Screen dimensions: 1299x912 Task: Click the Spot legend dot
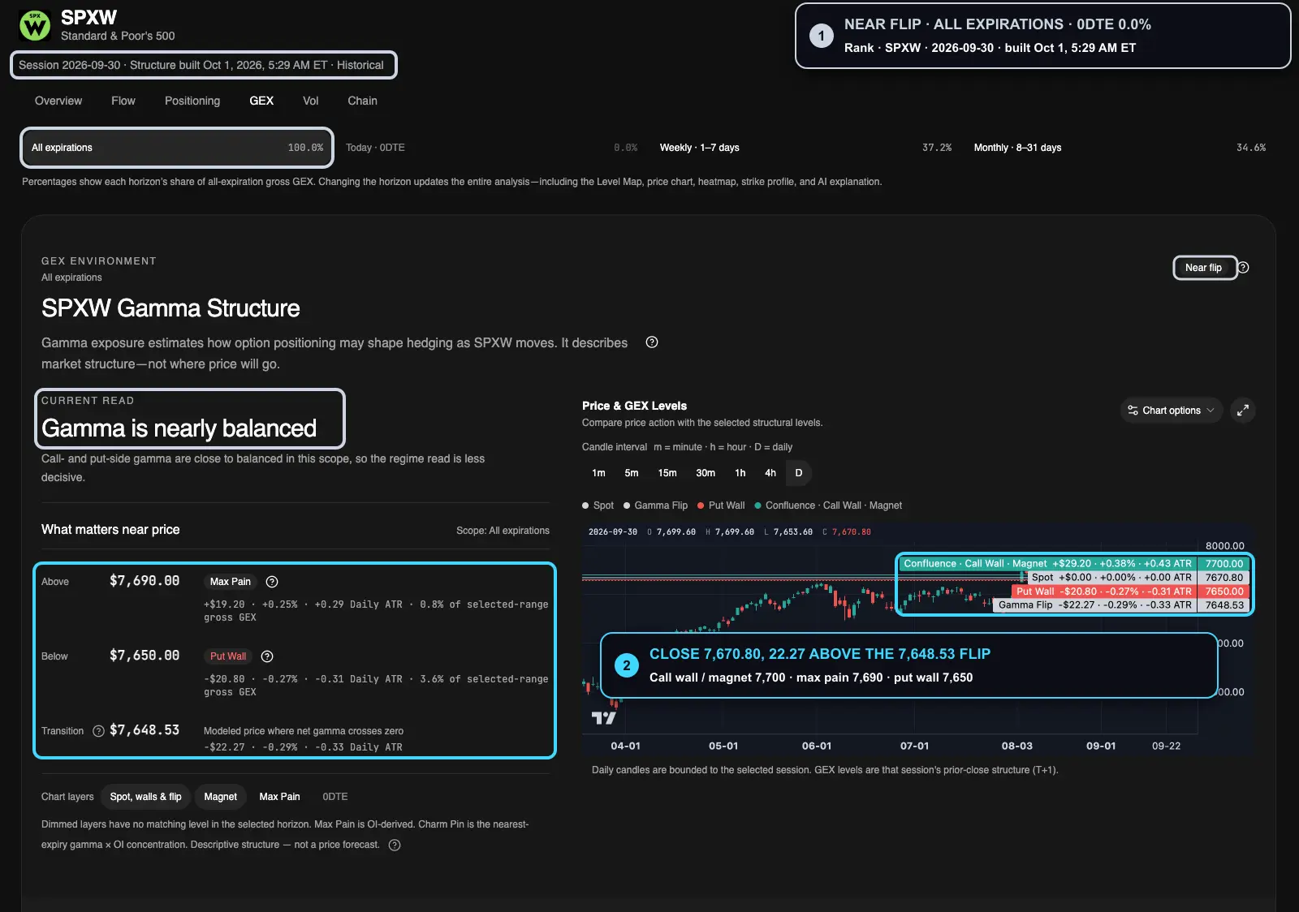click(x=585, y=505)
